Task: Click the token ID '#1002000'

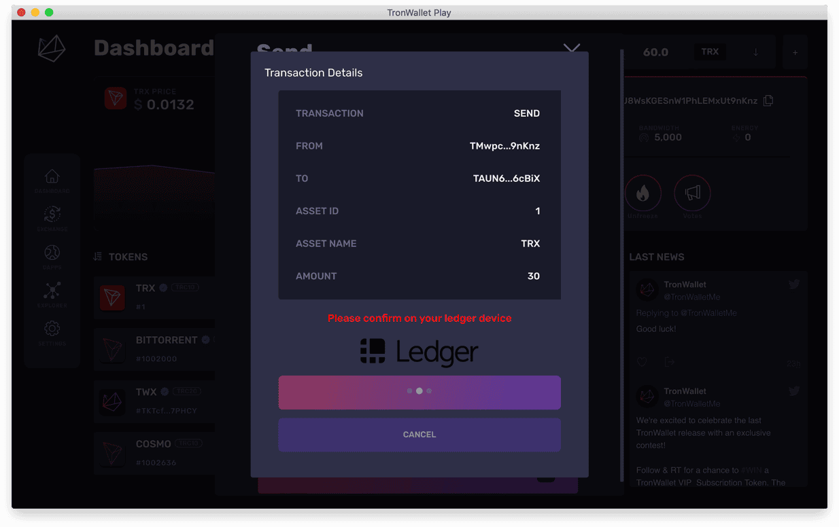Action: [x=156, y=359]
